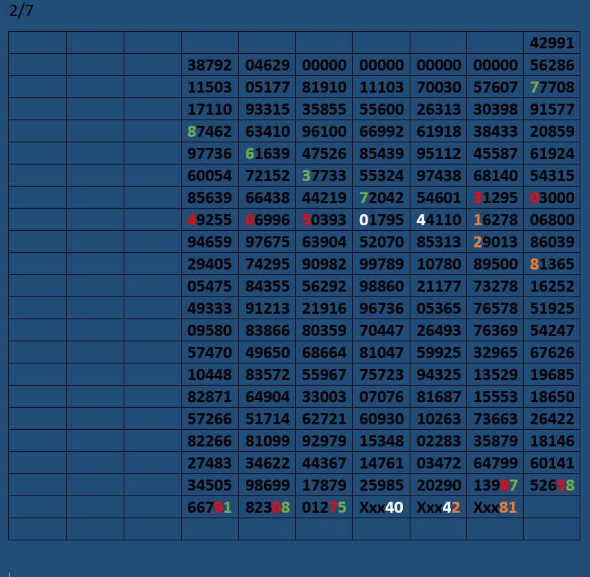
Task: Select the cell containing 42991
Action: click(x=551, y=43)
